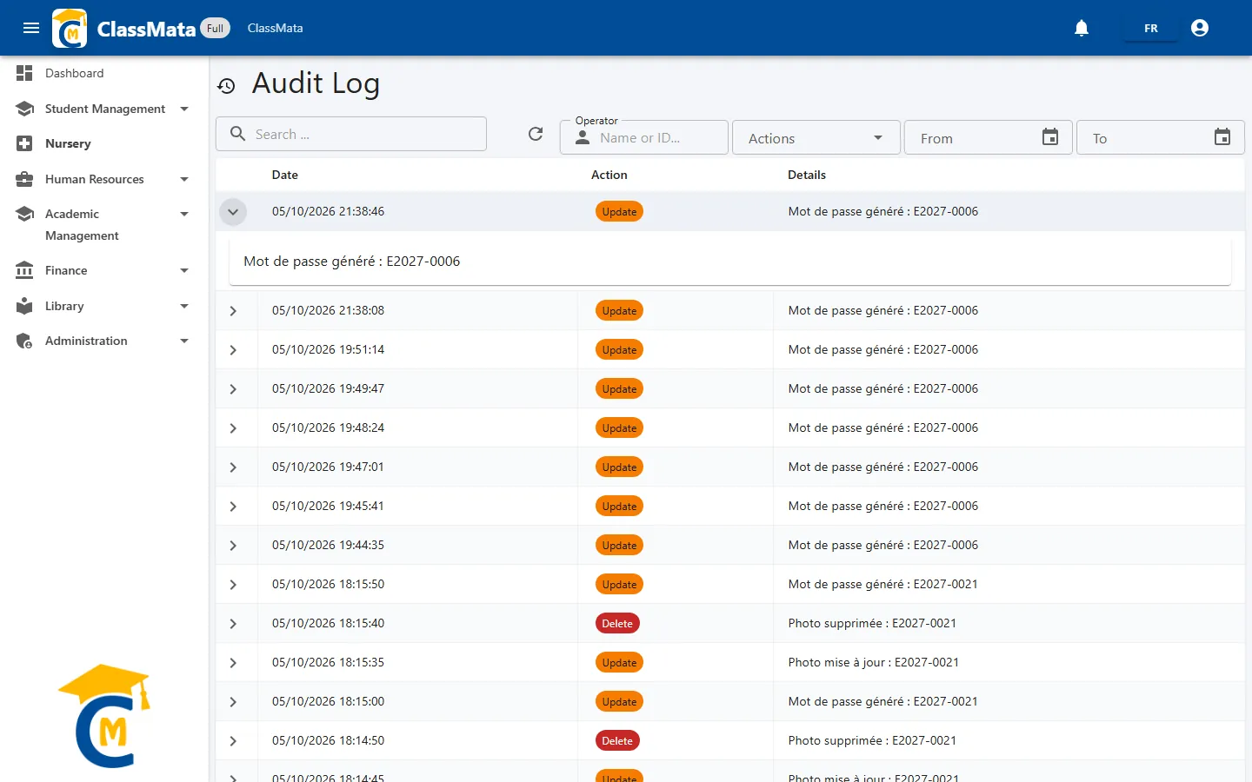Expand Finance submenu arrow

(184, 270)
